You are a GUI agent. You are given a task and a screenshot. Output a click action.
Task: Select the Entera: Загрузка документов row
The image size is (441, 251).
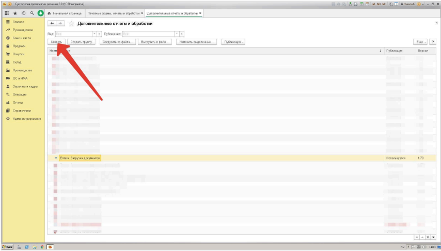click(x=242, y=158)
